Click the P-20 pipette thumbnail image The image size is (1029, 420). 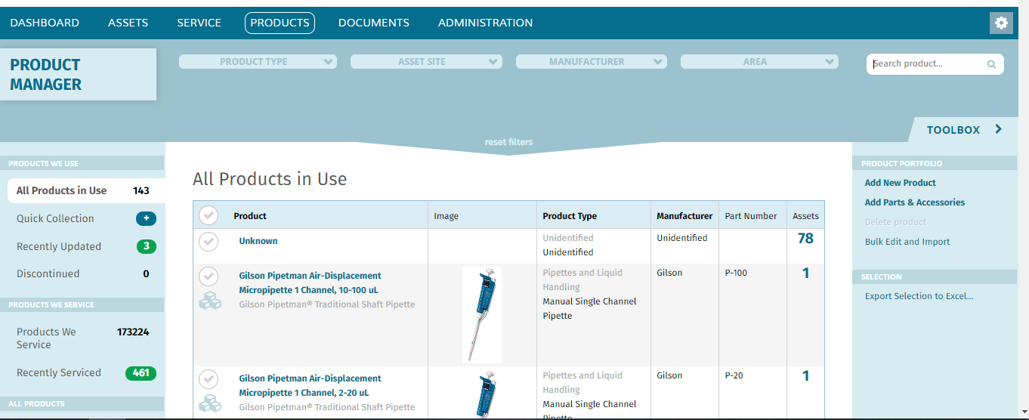coord(482,393)
